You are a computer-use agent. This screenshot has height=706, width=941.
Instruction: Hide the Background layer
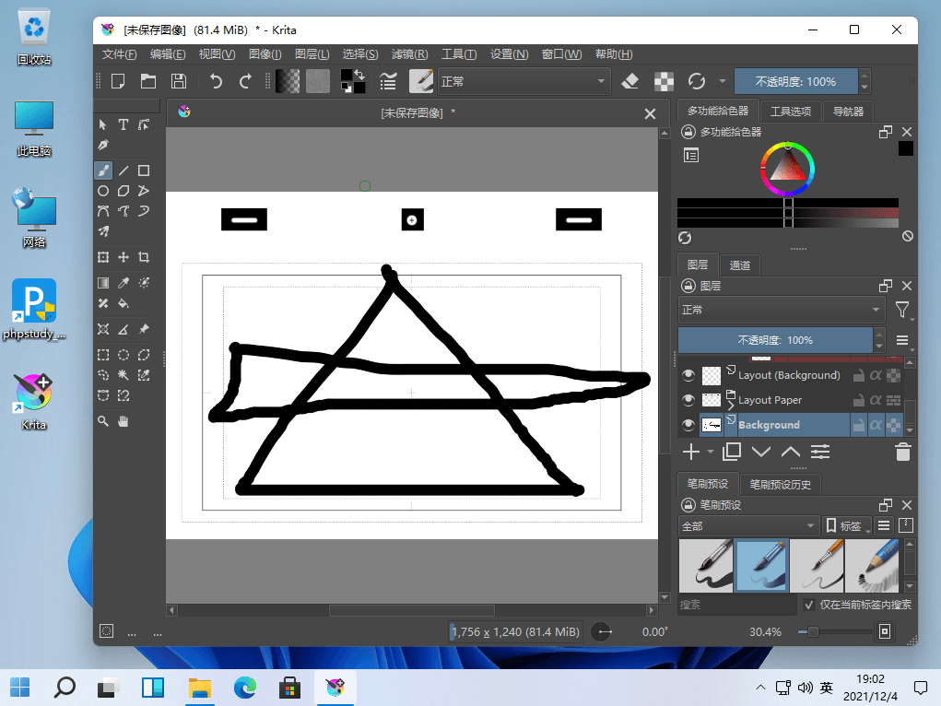[688, 425]
